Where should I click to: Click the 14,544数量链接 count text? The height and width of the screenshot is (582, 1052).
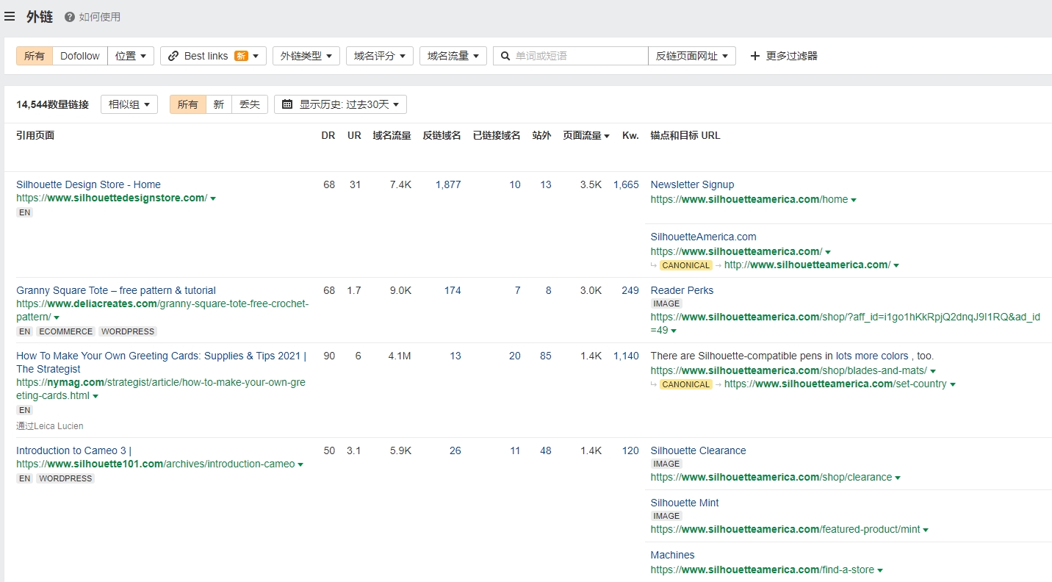click(52, 104)
